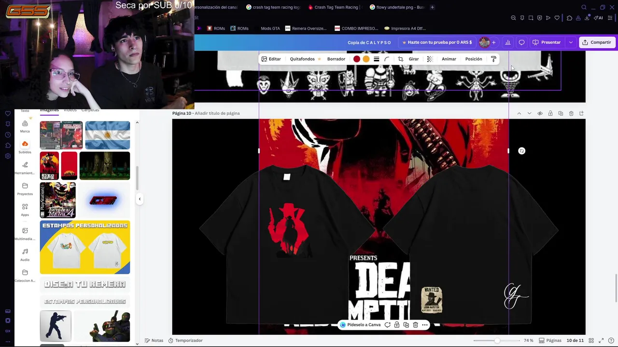Delete page 10 trash icon
This screenshot has height=347, width=618.
coord(571,113)
